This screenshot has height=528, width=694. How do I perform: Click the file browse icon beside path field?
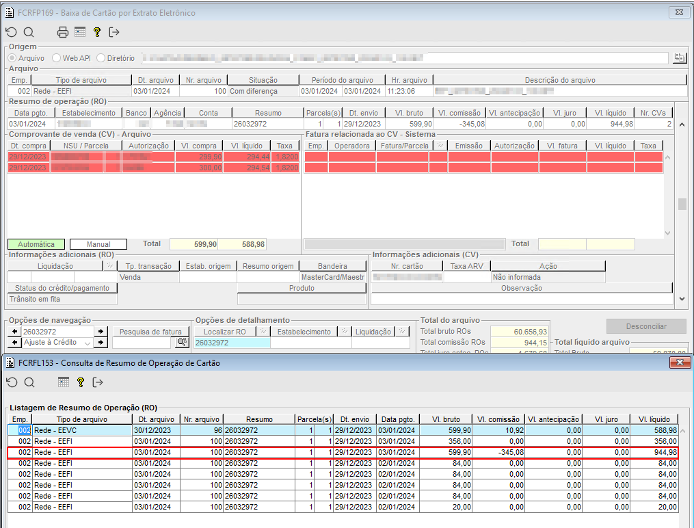[x=679, y=58]
